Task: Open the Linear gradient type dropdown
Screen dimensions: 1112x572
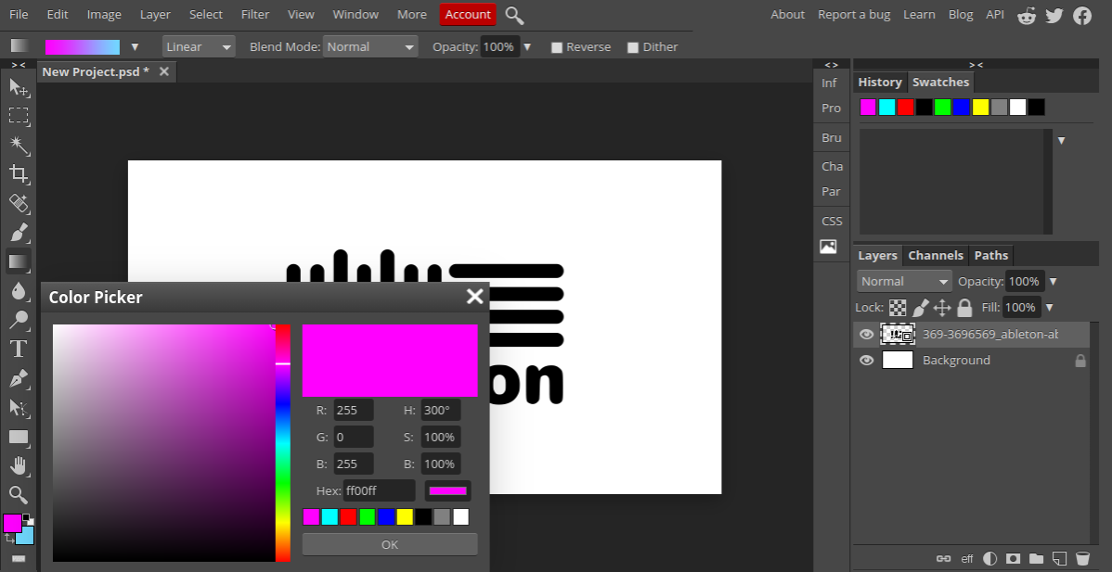Action: point(199,46)
